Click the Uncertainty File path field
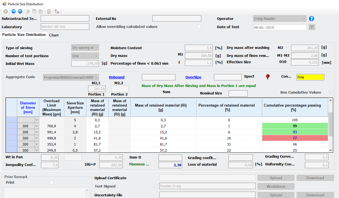The image size is (339, 198). pos(207,195)
